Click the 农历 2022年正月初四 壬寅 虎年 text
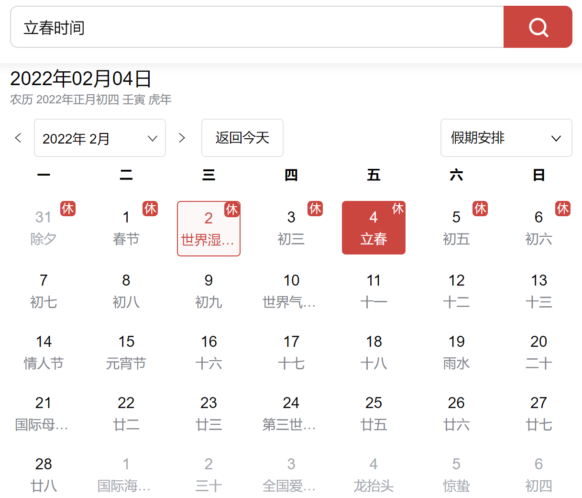This screenshot has height=498, width=582. tap(91, 100)
